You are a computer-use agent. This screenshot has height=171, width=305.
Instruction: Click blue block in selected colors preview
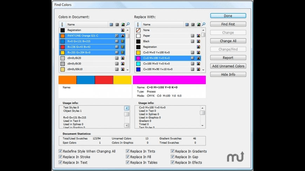point(86,80)
